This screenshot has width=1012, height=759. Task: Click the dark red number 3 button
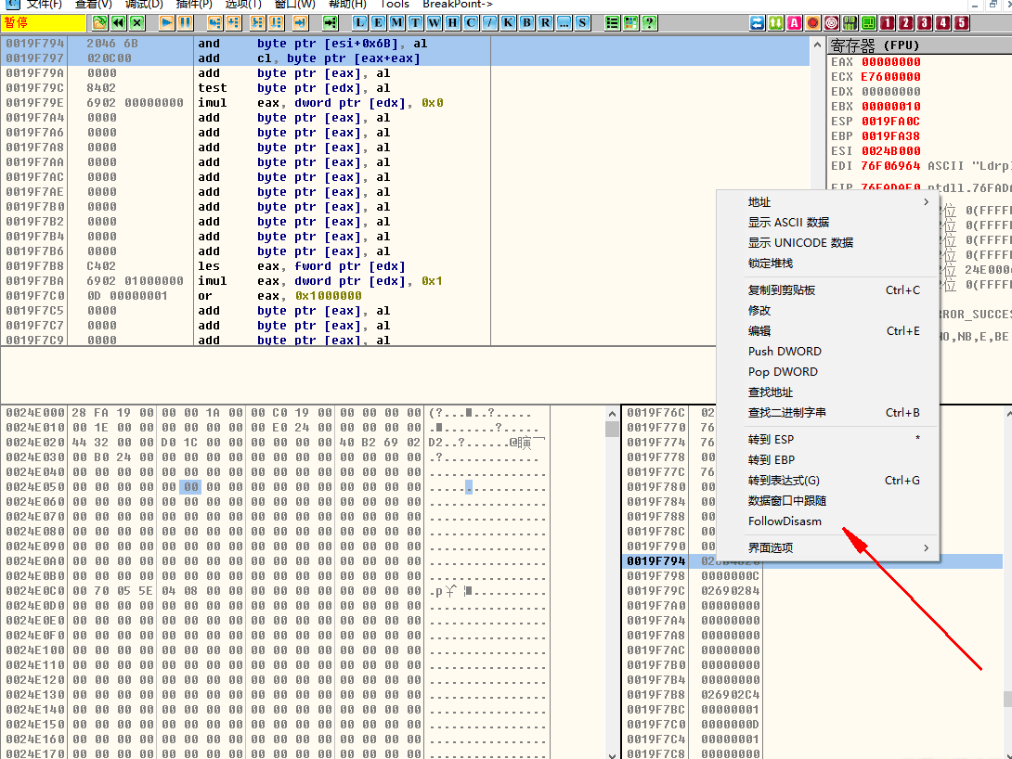925,23
